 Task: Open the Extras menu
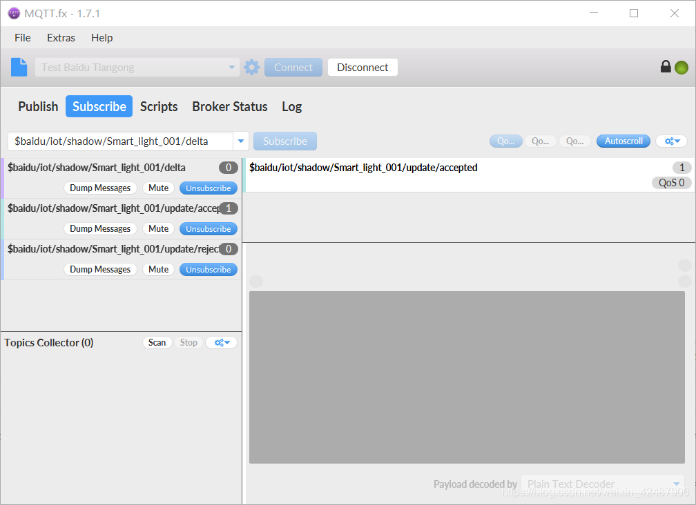point(61,38)
